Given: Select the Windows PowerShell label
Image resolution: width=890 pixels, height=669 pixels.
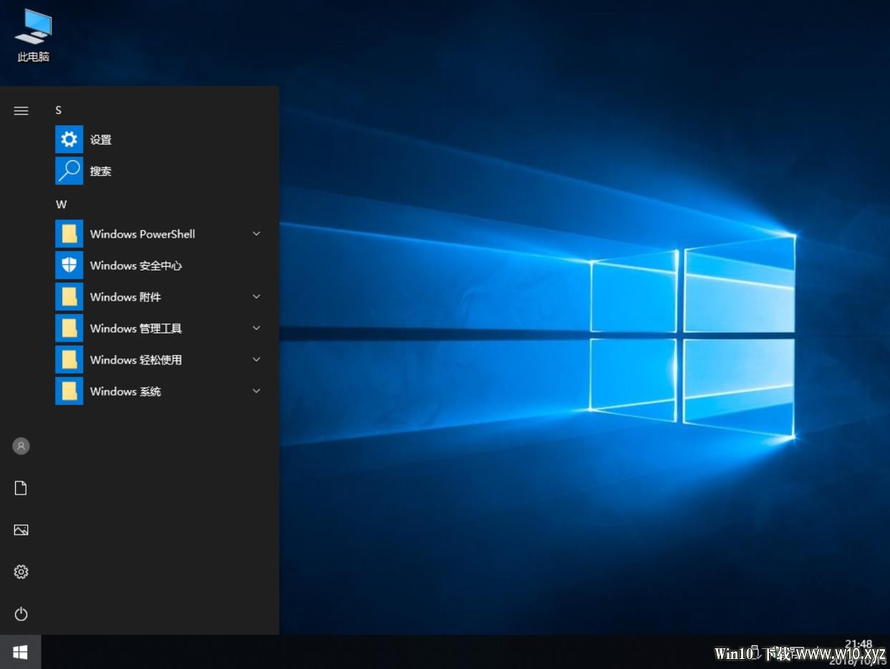Looking at the screenshot, I should (142, 234).
